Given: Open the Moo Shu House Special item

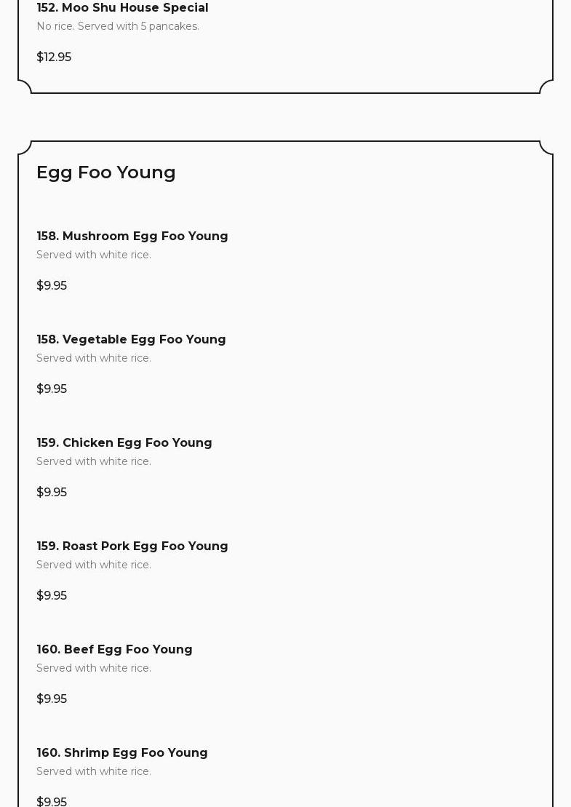Looking at the screenshot, I should click(122, 8).
